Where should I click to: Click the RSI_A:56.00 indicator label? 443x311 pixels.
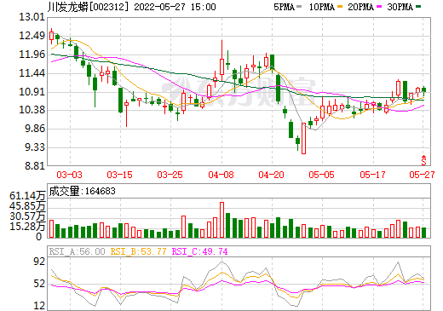(x=77, y=251)
